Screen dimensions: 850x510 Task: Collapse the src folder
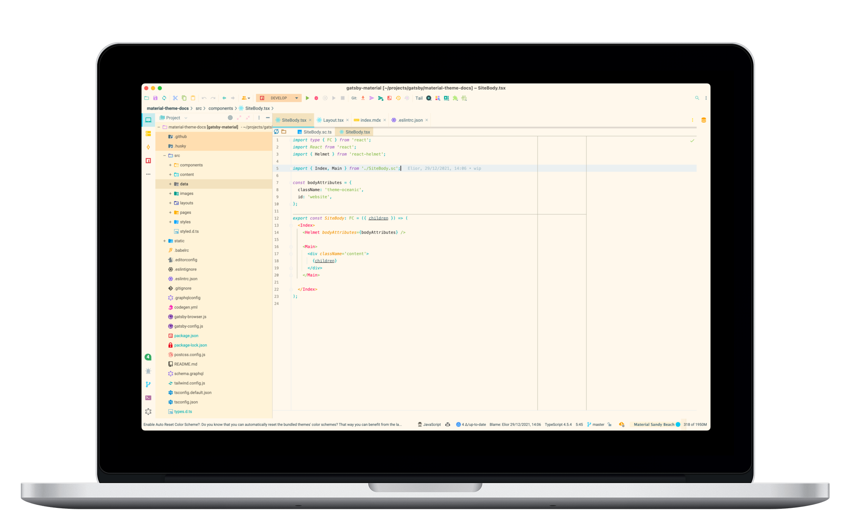[164, 156]
